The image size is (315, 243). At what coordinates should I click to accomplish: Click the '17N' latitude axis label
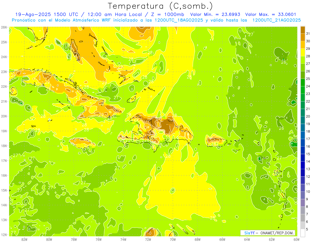[4, 160]
